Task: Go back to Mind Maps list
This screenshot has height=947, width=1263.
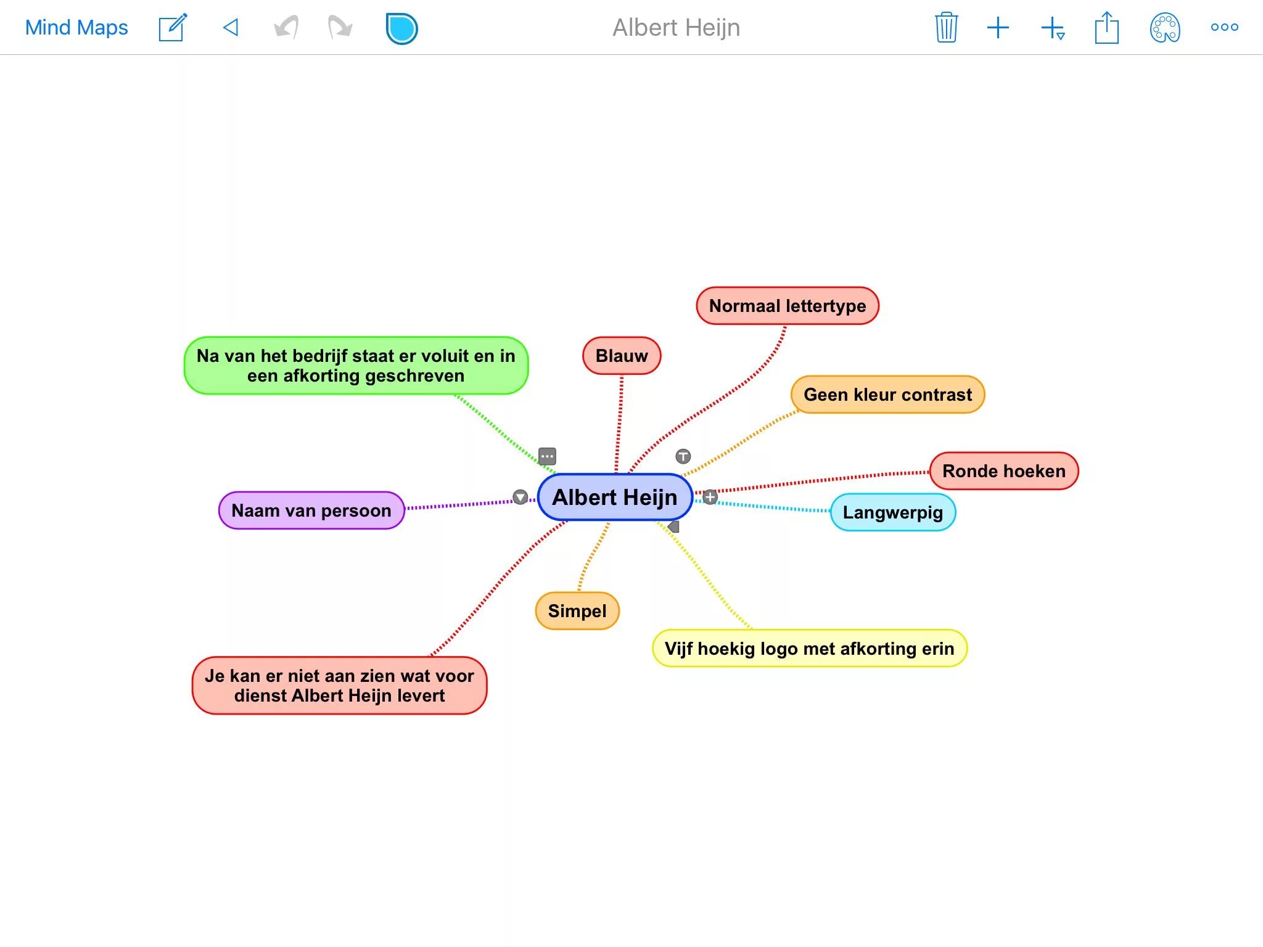Action: pos(76,28)
